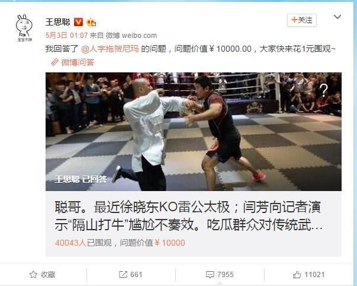Image resolution: width=357 pixels, height=286 pixels.
Task: Expand the post options chevron menu
Action: click(x=337, y=17)
